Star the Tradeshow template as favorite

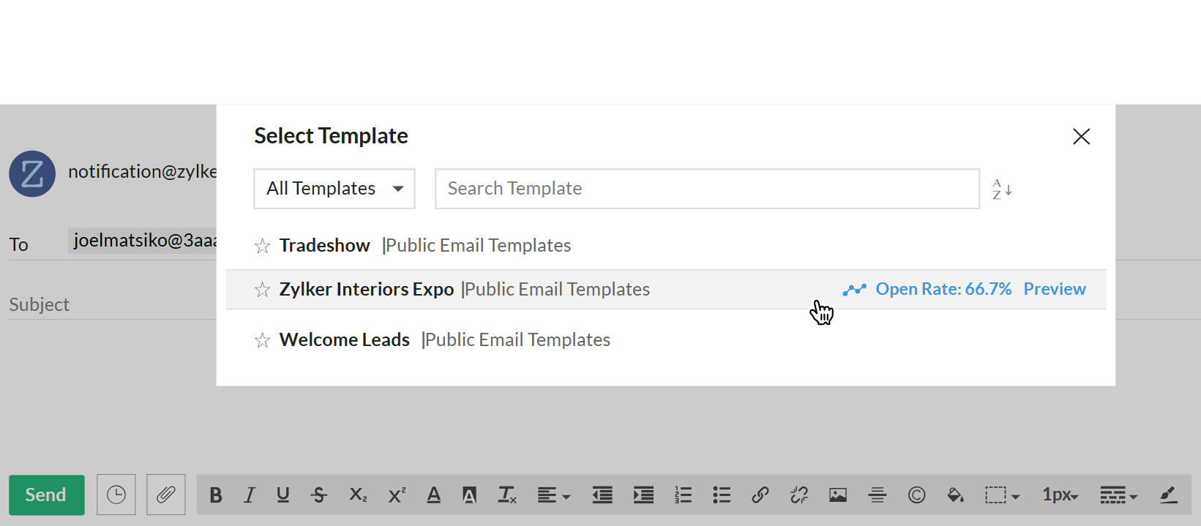click(x=263, y=246)
